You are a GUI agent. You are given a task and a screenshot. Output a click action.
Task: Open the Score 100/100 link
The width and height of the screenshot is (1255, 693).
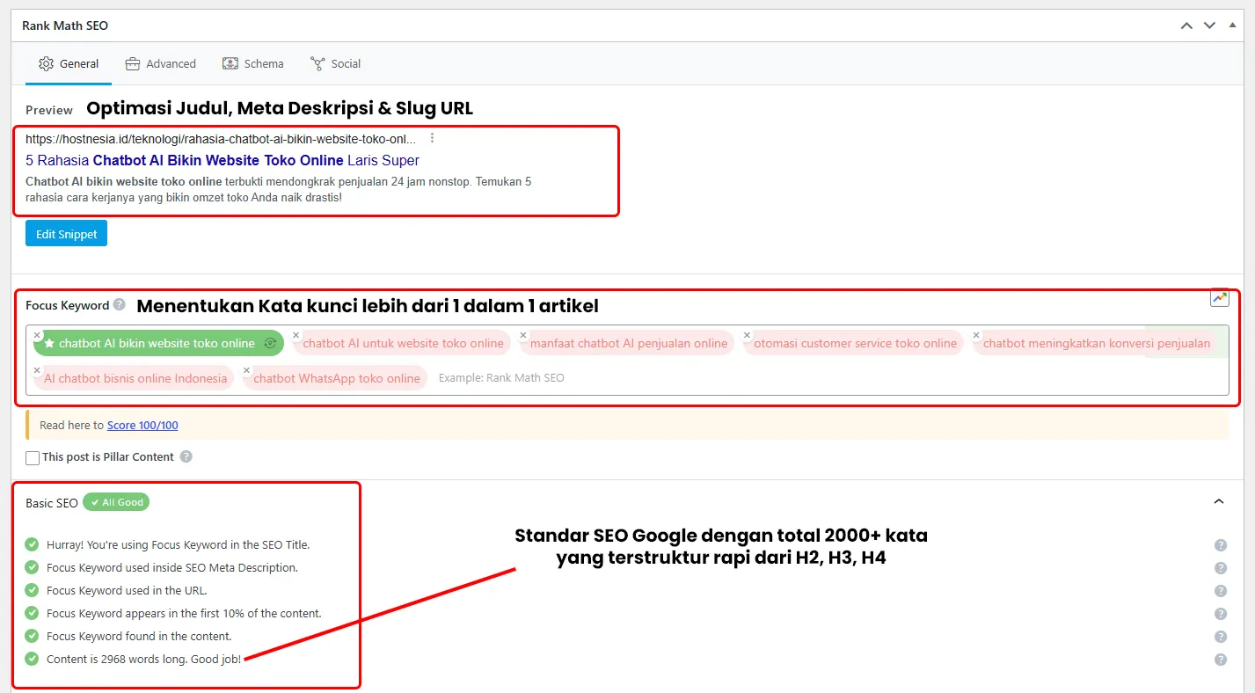(142, 426)
